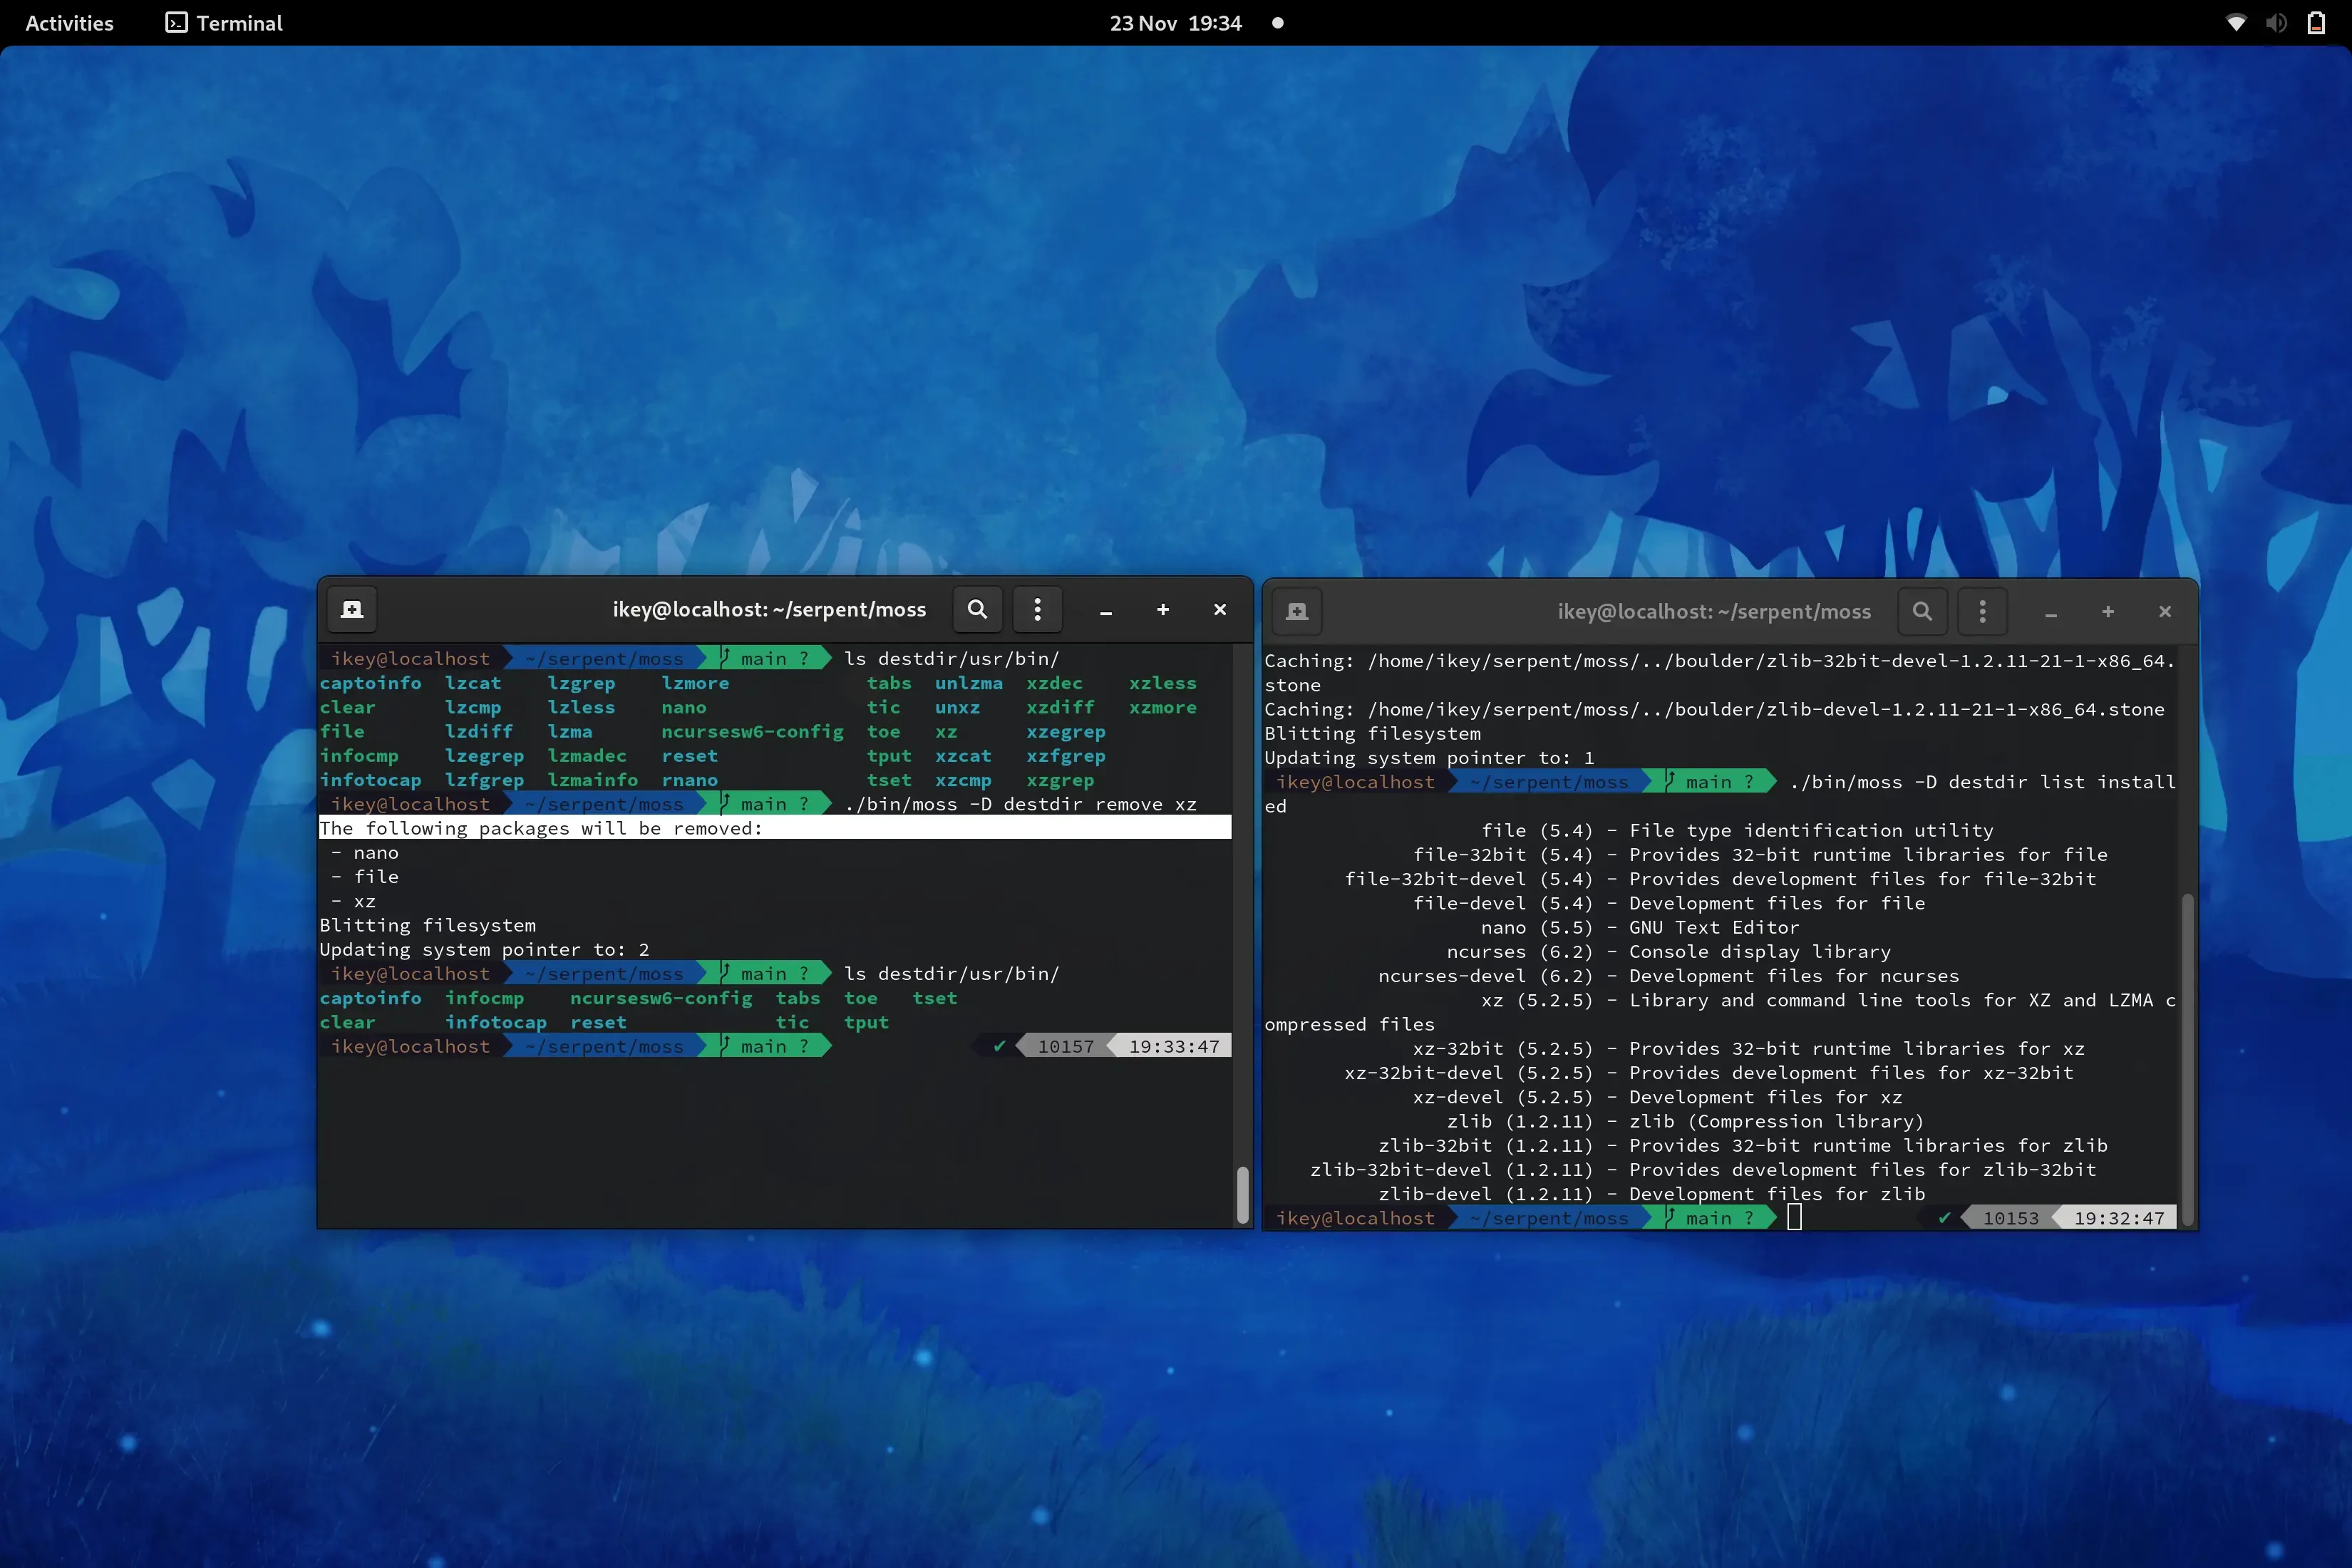Click timestamp 19:32:47 in right terminal prompt
Image resolution: width=2352 pixels, height=1568 pixels.
2119,1218
